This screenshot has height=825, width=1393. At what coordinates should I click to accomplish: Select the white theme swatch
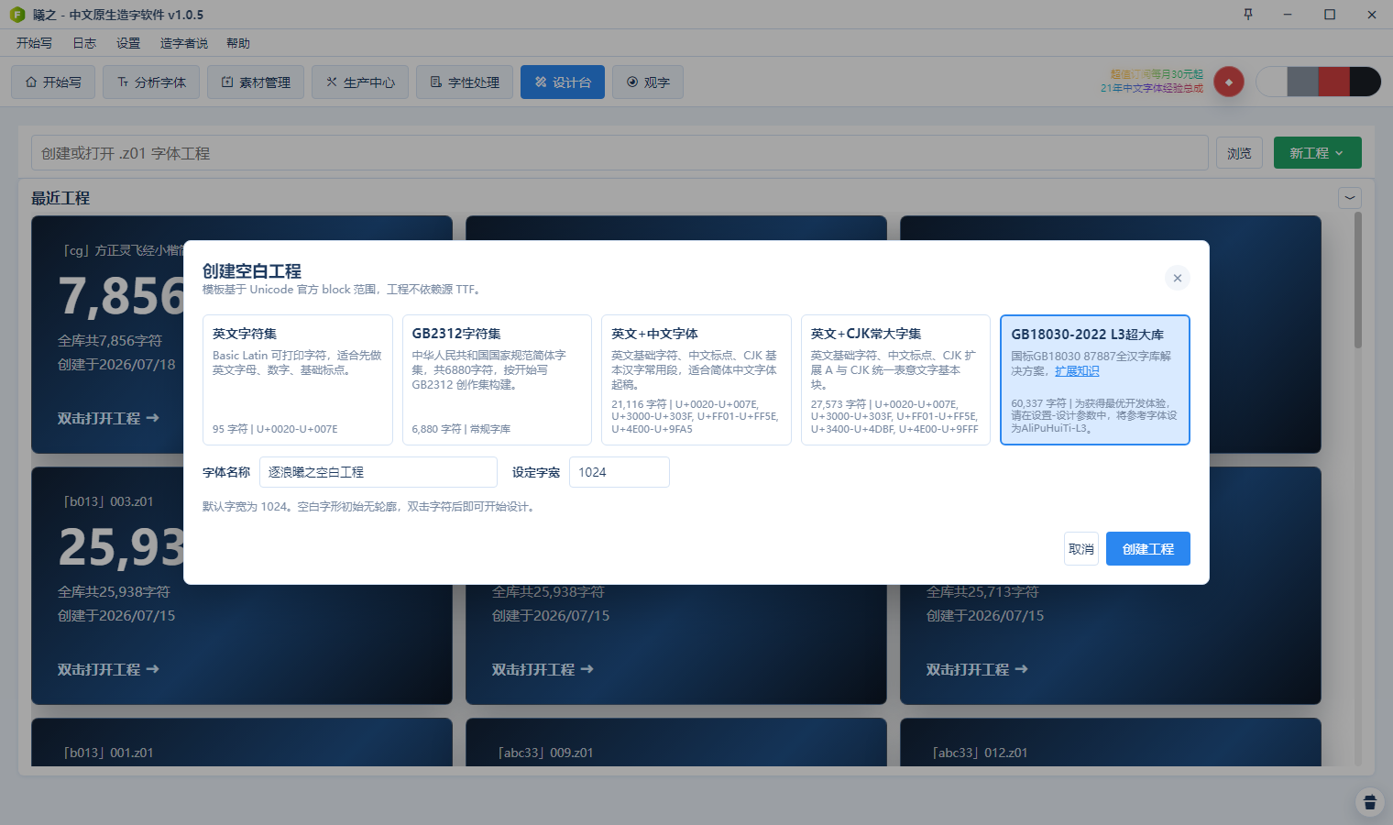tap(1271, 82)
